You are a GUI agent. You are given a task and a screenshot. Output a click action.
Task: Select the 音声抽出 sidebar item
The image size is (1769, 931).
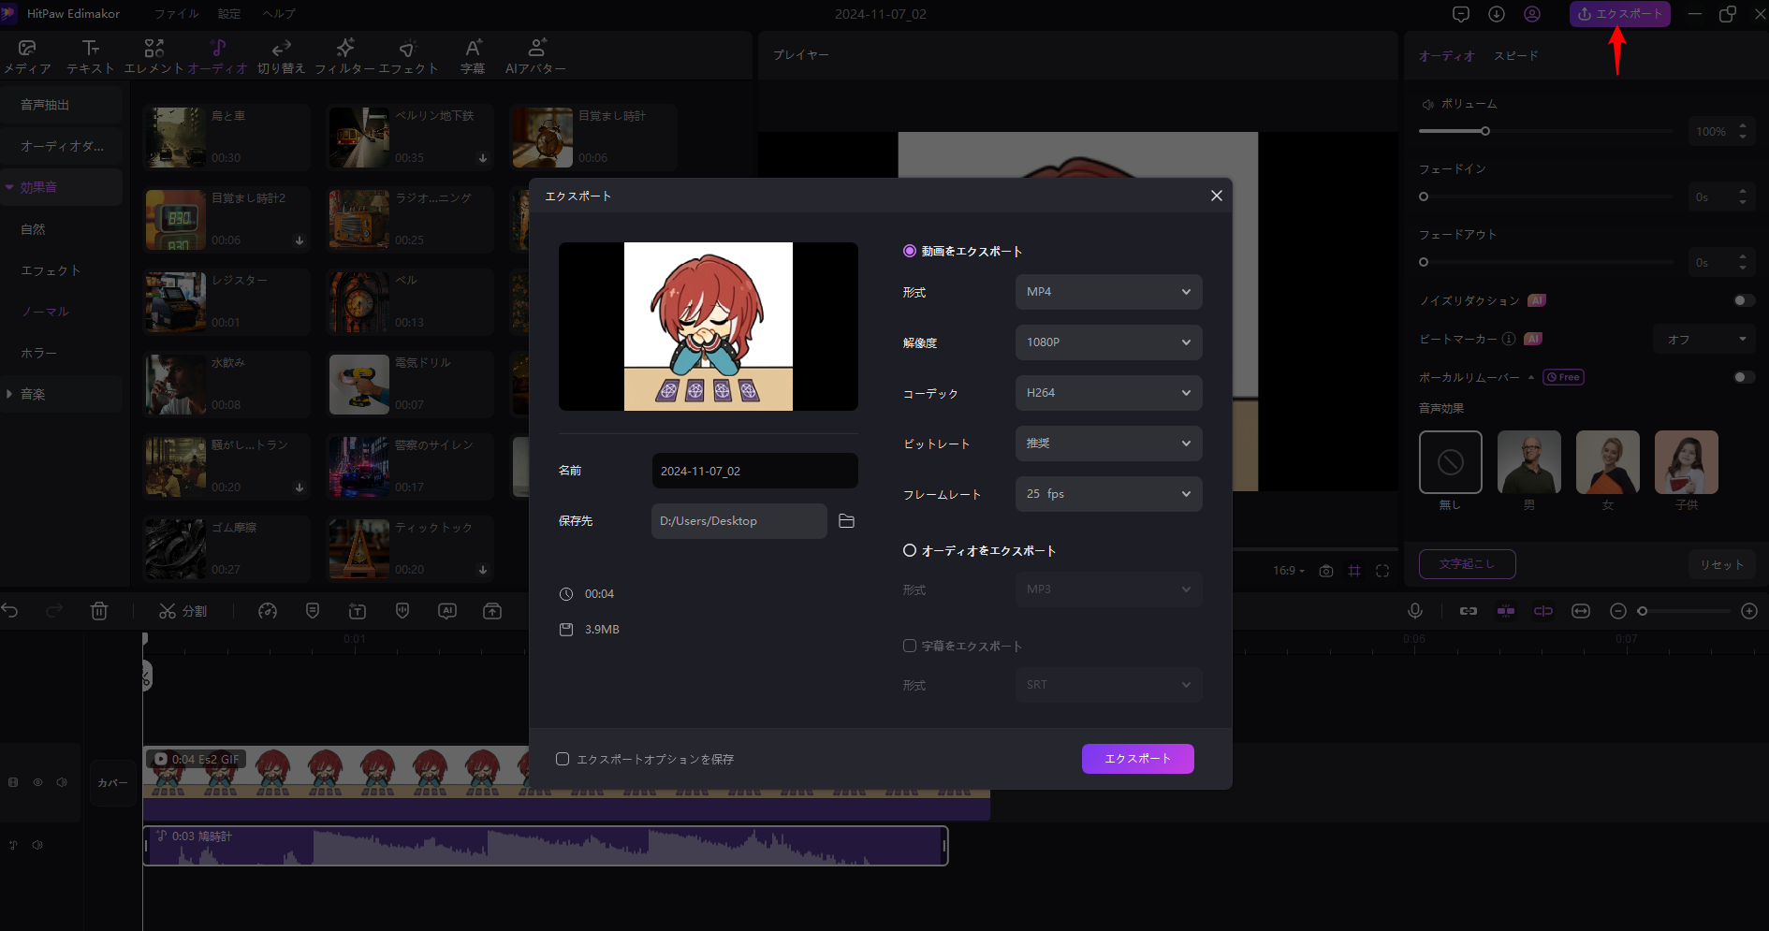coord(61,105)
